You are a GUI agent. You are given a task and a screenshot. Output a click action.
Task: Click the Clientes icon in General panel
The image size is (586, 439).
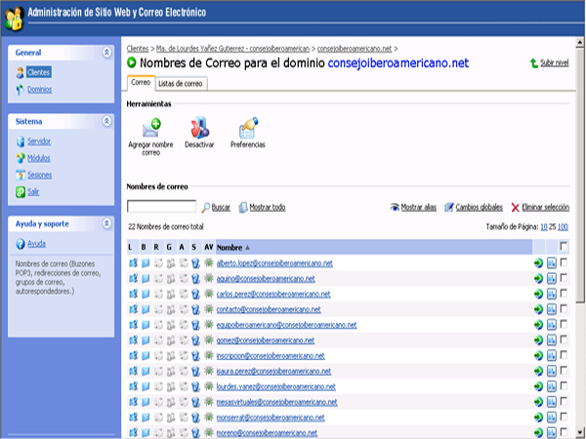pyautogui.click(x=21, y=72)
